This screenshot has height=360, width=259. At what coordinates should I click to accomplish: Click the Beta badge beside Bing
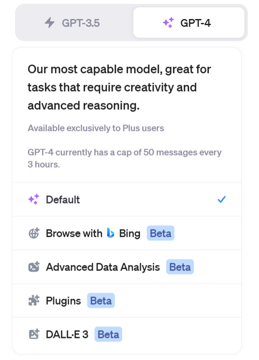[161, 233]
